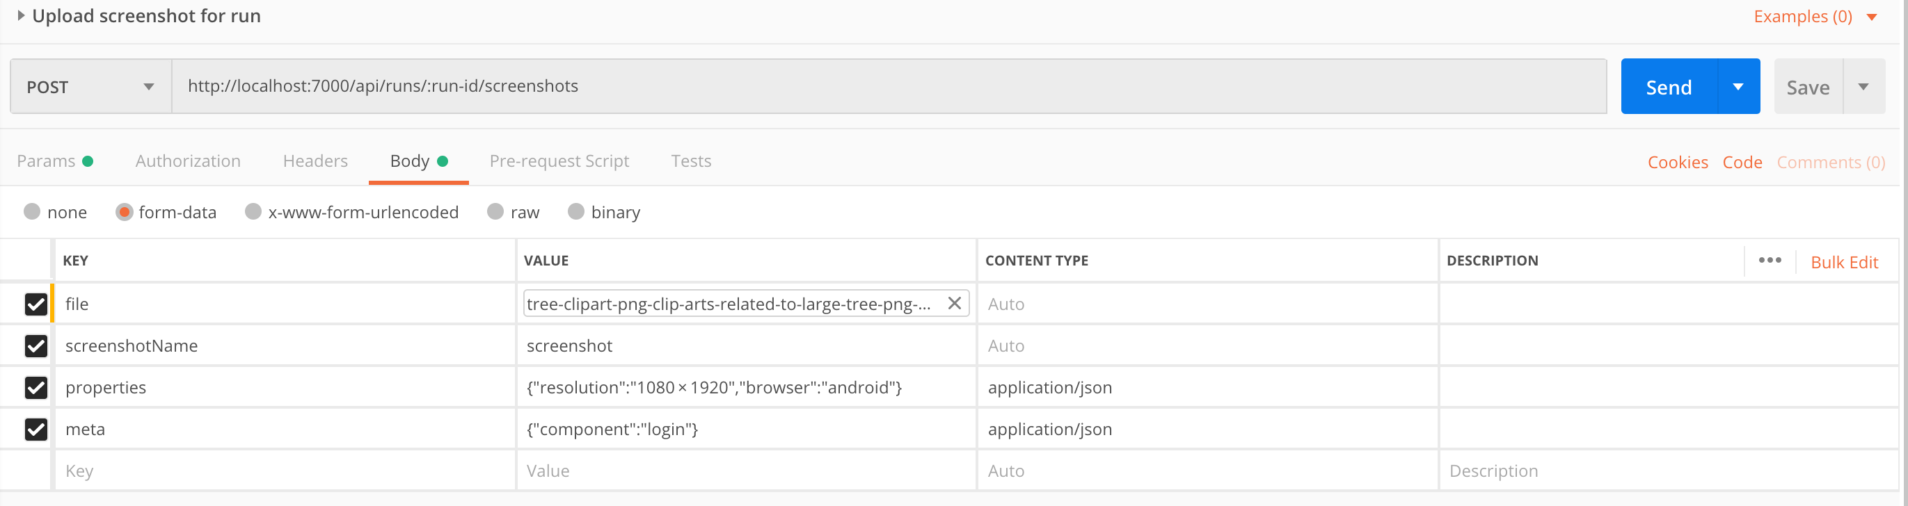Screen dimensions: 1908x506
Task: Switch to the Headers tab
Action: (x=315, y=161)
